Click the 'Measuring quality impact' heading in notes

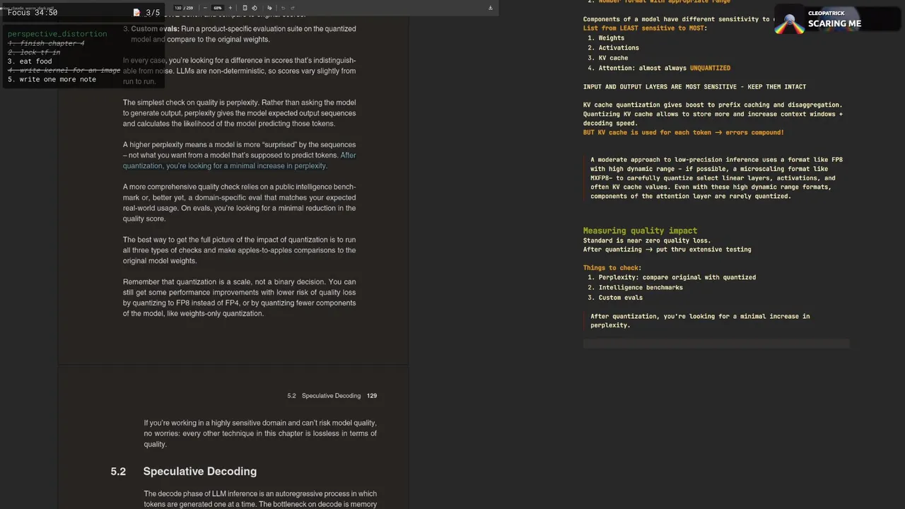pyautogui.click(x=640, y=230)
